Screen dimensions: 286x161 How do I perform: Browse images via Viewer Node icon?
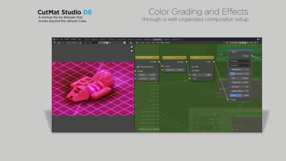click(81, 43)
